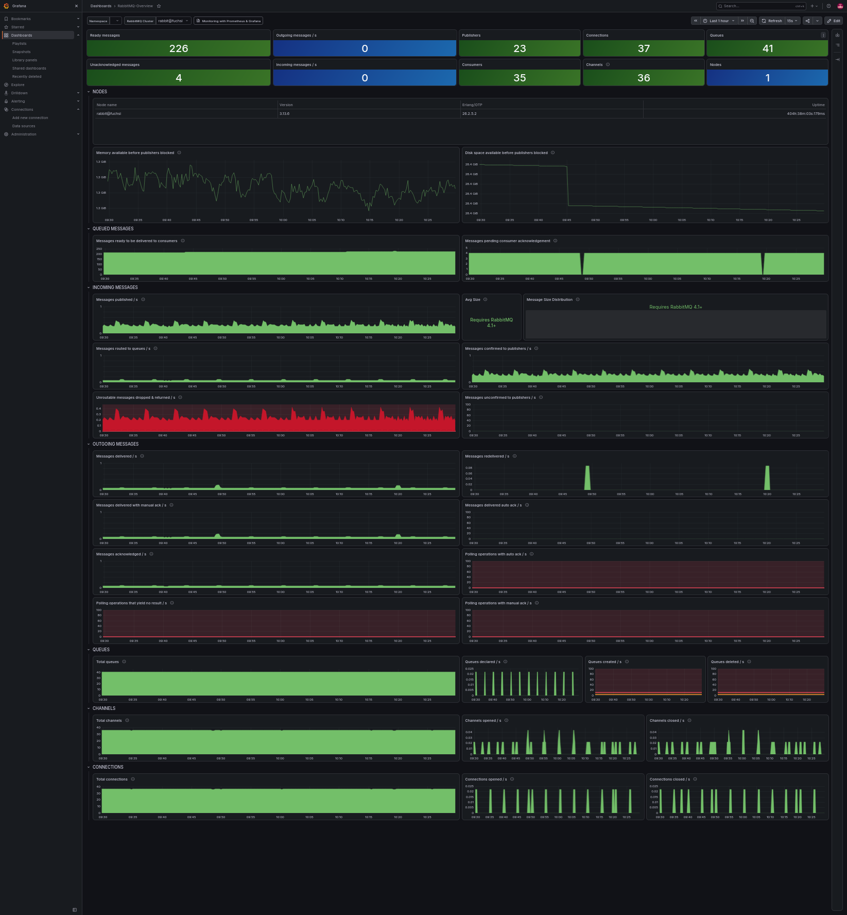Shift time range forward
This screenshot has width=847, height=915.
pyautogui.click(x=742, y=21)
